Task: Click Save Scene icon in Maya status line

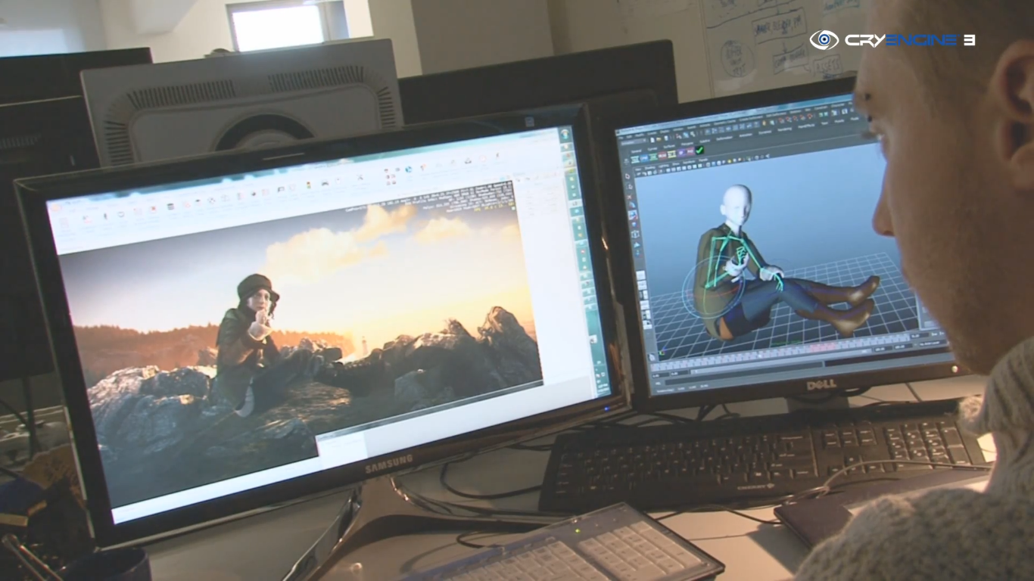Action: 666,138
